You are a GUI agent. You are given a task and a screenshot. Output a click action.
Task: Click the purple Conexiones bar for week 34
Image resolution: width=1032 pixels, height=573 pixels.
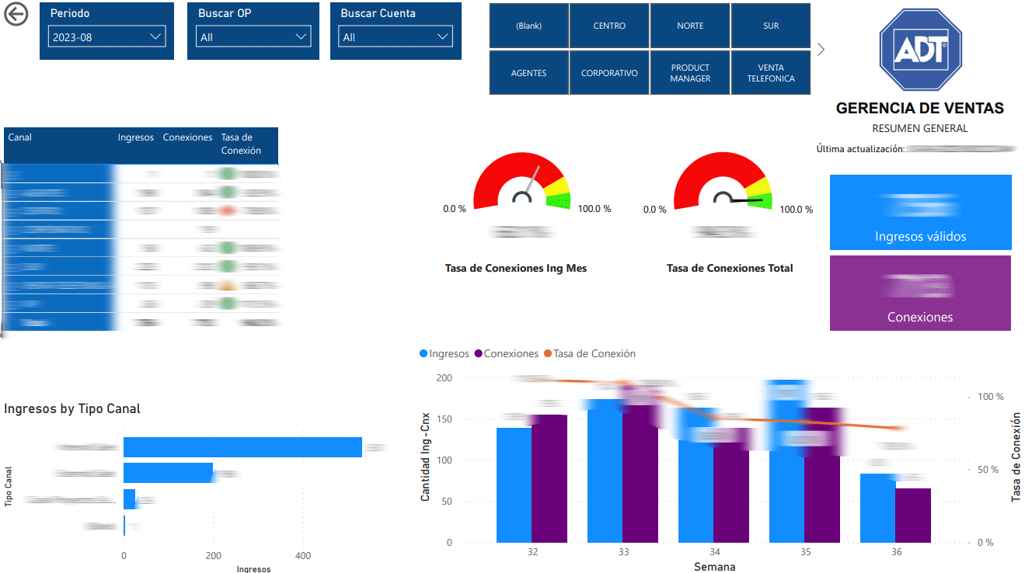coord(731,485)
